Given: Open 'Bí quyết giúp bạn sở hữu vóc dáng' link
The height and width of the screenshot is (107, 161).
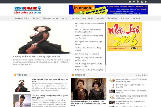Looking at the screenshot, I should (x=130, y=86).
